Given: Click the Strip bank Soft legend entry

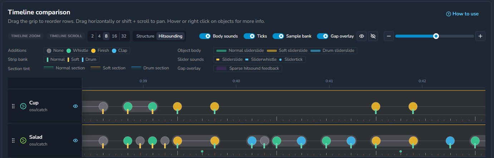Looking at the screenshot, I should click(73, 59).
